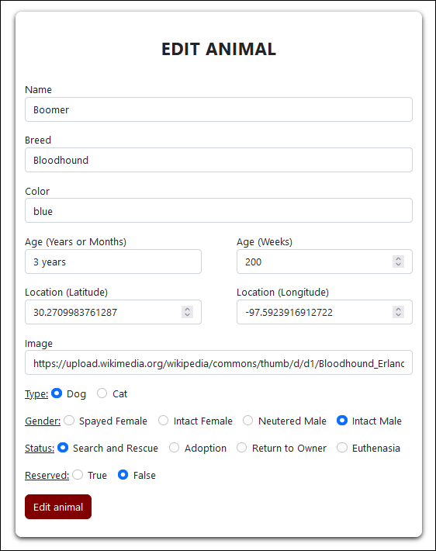
Task: Click the Image URL input field
Action: (219, 362)
